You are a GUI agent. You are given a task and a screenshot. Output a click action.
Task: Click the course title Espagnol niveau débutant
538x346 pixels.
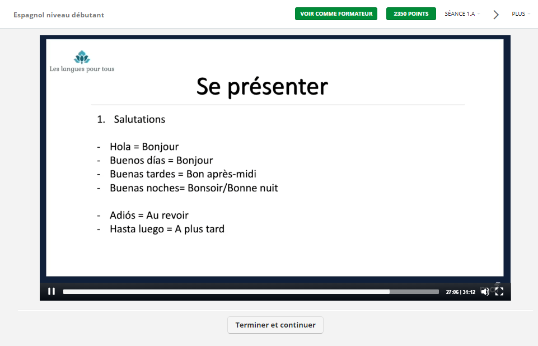click(x=59, y=15)
